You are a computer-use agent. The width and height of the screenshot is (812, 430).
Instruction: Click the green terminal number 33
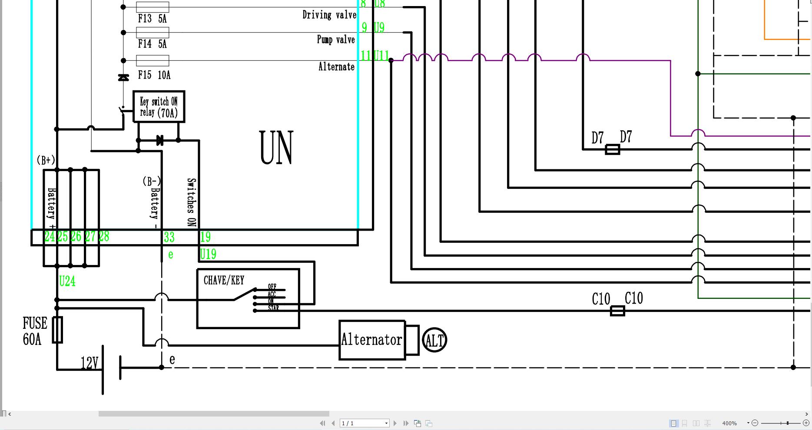coord(169,237)
